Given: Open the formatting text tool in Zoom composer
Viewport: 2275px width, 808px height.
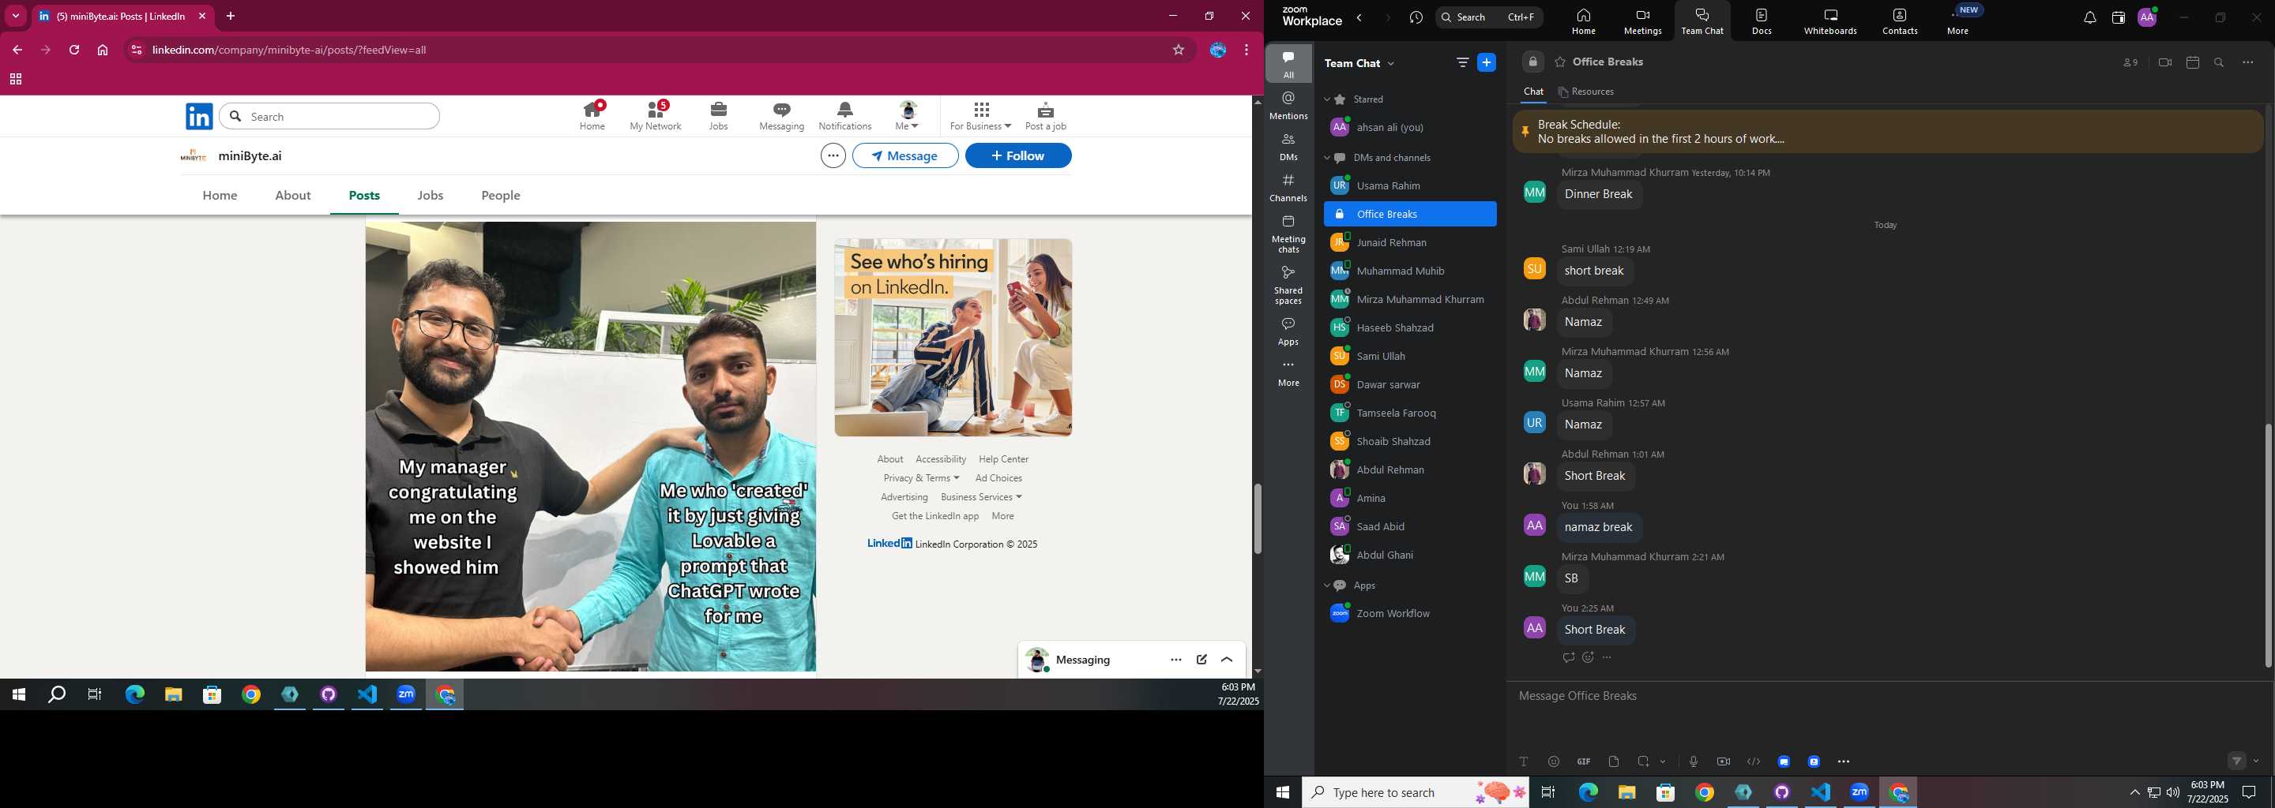Looking at the screenshot, I should pos(1524,761).
